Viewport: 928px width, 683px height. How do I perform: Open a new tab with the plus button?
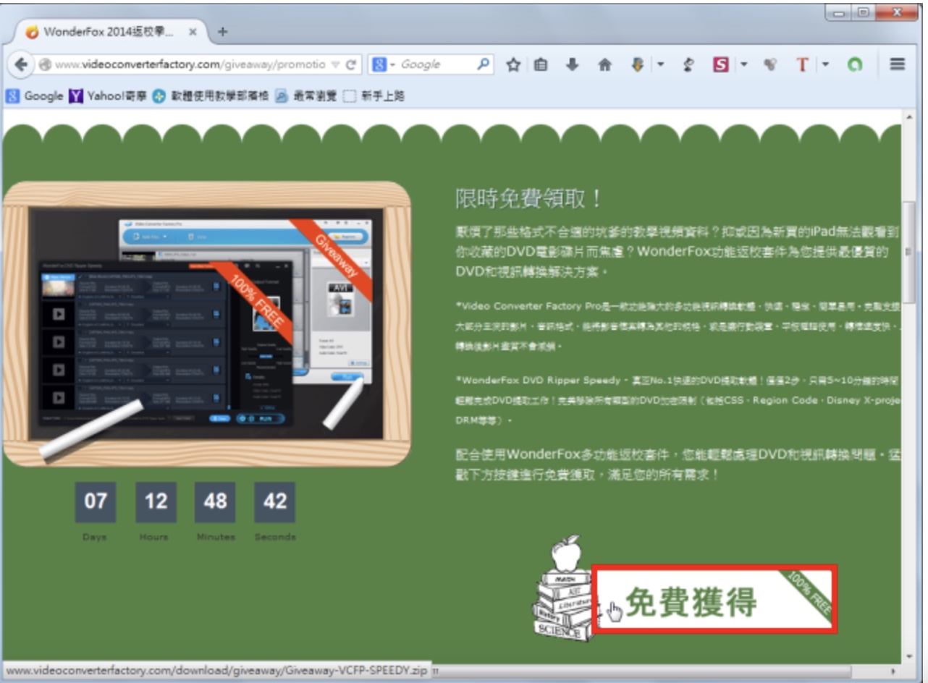coord(223,32)
